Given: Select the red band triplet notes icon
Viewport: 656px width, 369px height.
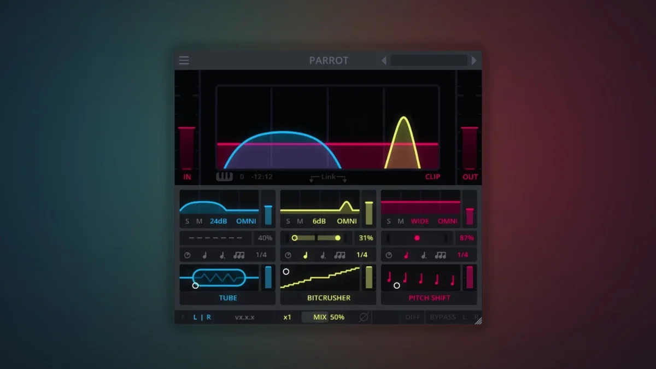Looking at the screenshot, I should (440, 255).
